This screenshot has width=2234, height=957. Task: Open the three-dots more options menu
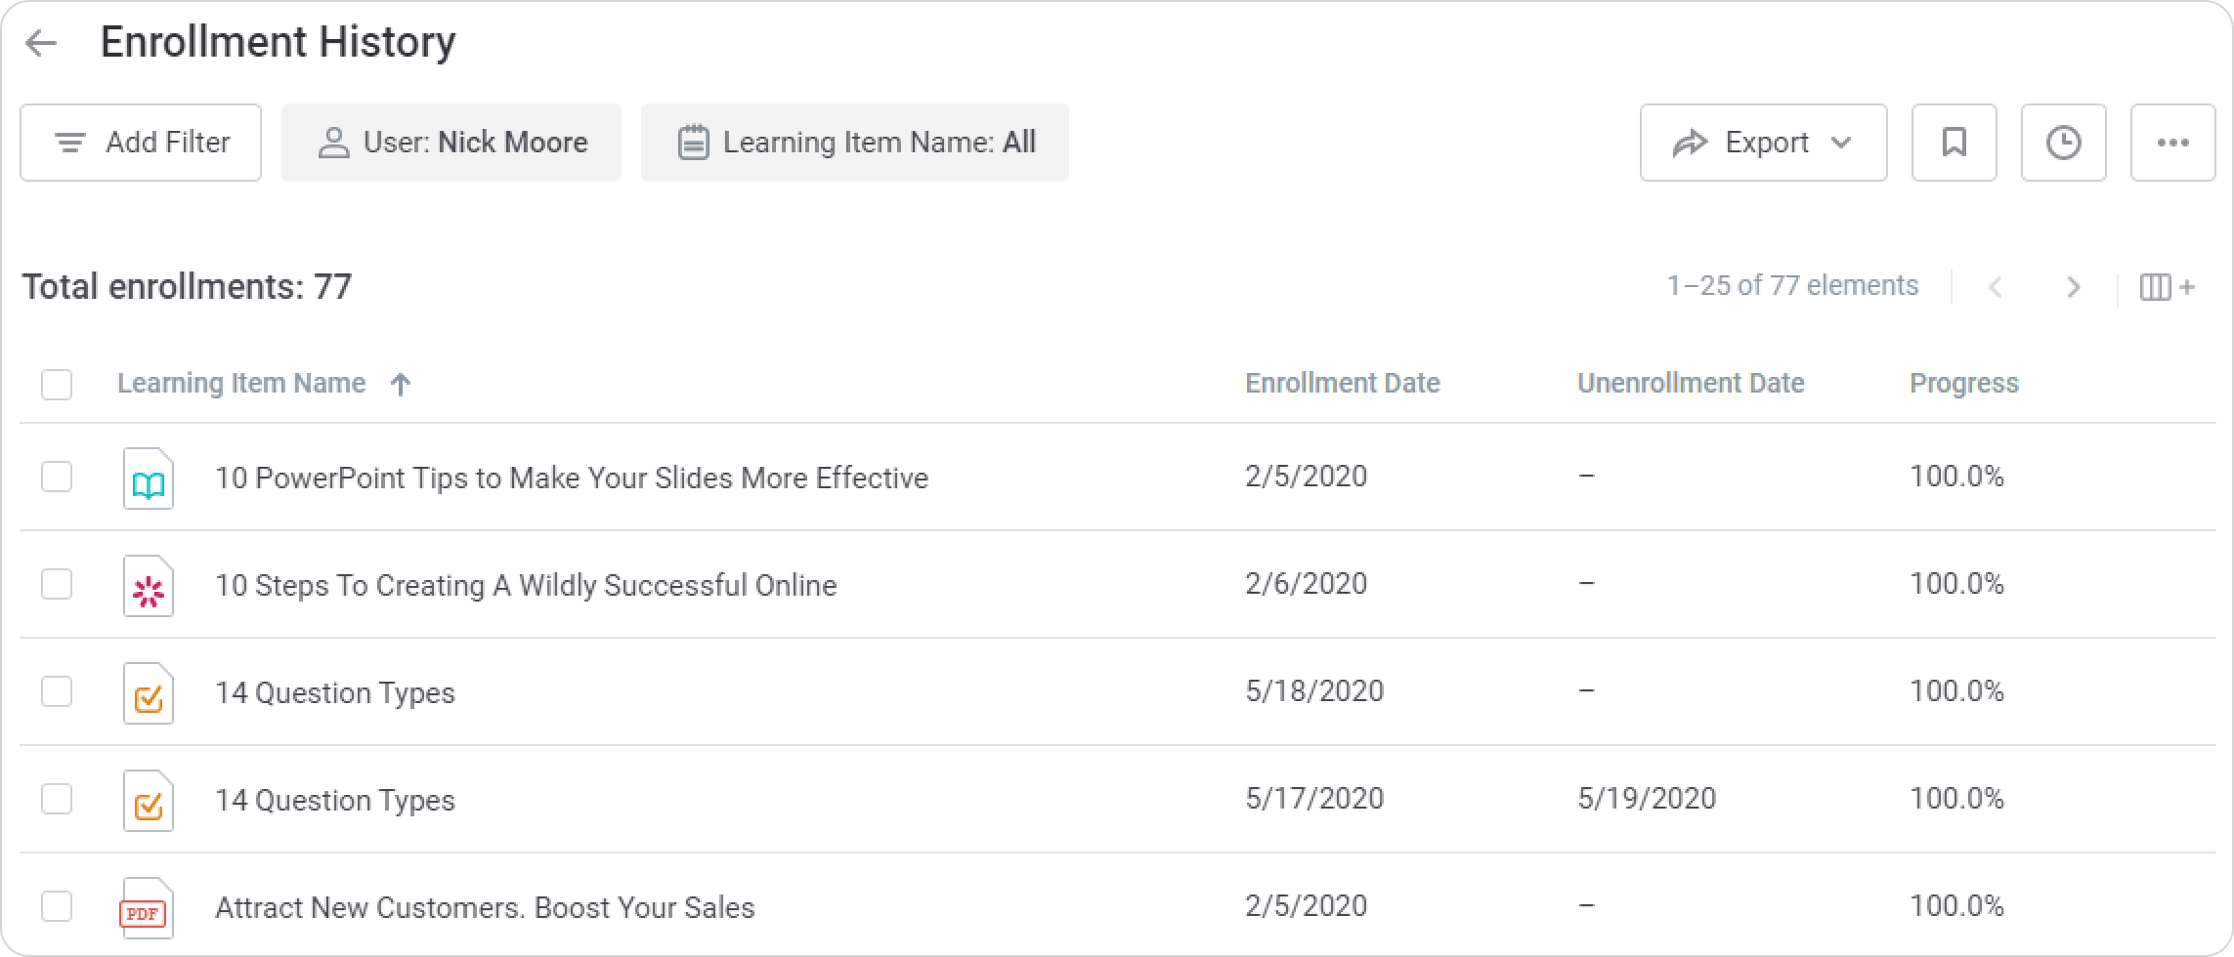[x=2172, y=143]
